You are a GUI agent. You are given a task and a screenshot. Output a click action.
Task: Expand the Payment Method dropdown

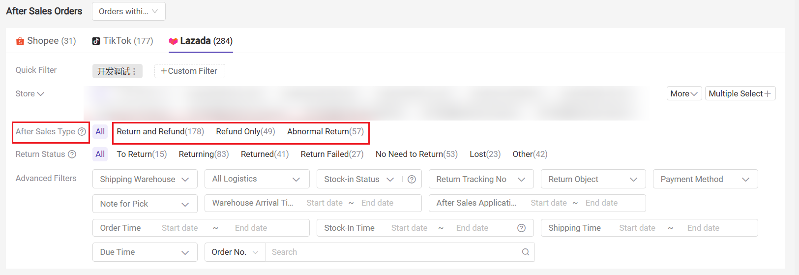click(705, 179)
